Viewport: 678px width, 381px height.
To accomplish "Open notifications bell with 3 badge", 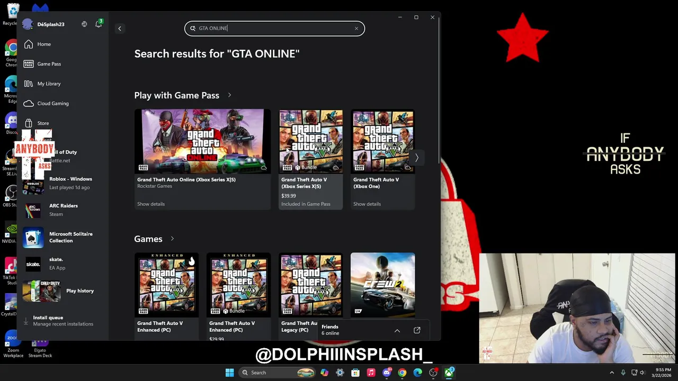I will click(x=99, y=24).
